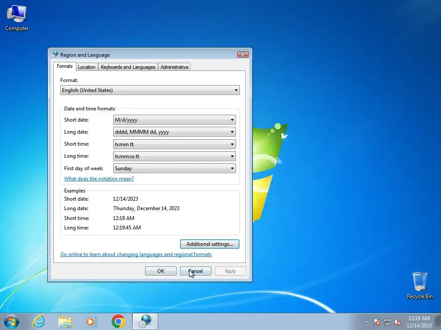Image resolution: width=441 pixels, height=330 pixels.
Task: Click the Show desktop strip
Action: coord(438,321)
